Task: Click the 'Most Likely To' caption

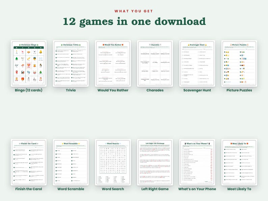Action: coord(239,189)
